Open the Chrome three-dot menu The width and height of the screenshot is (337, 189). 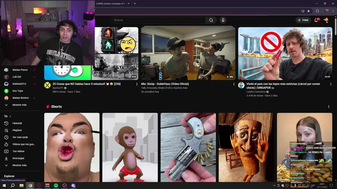(333, 11)
